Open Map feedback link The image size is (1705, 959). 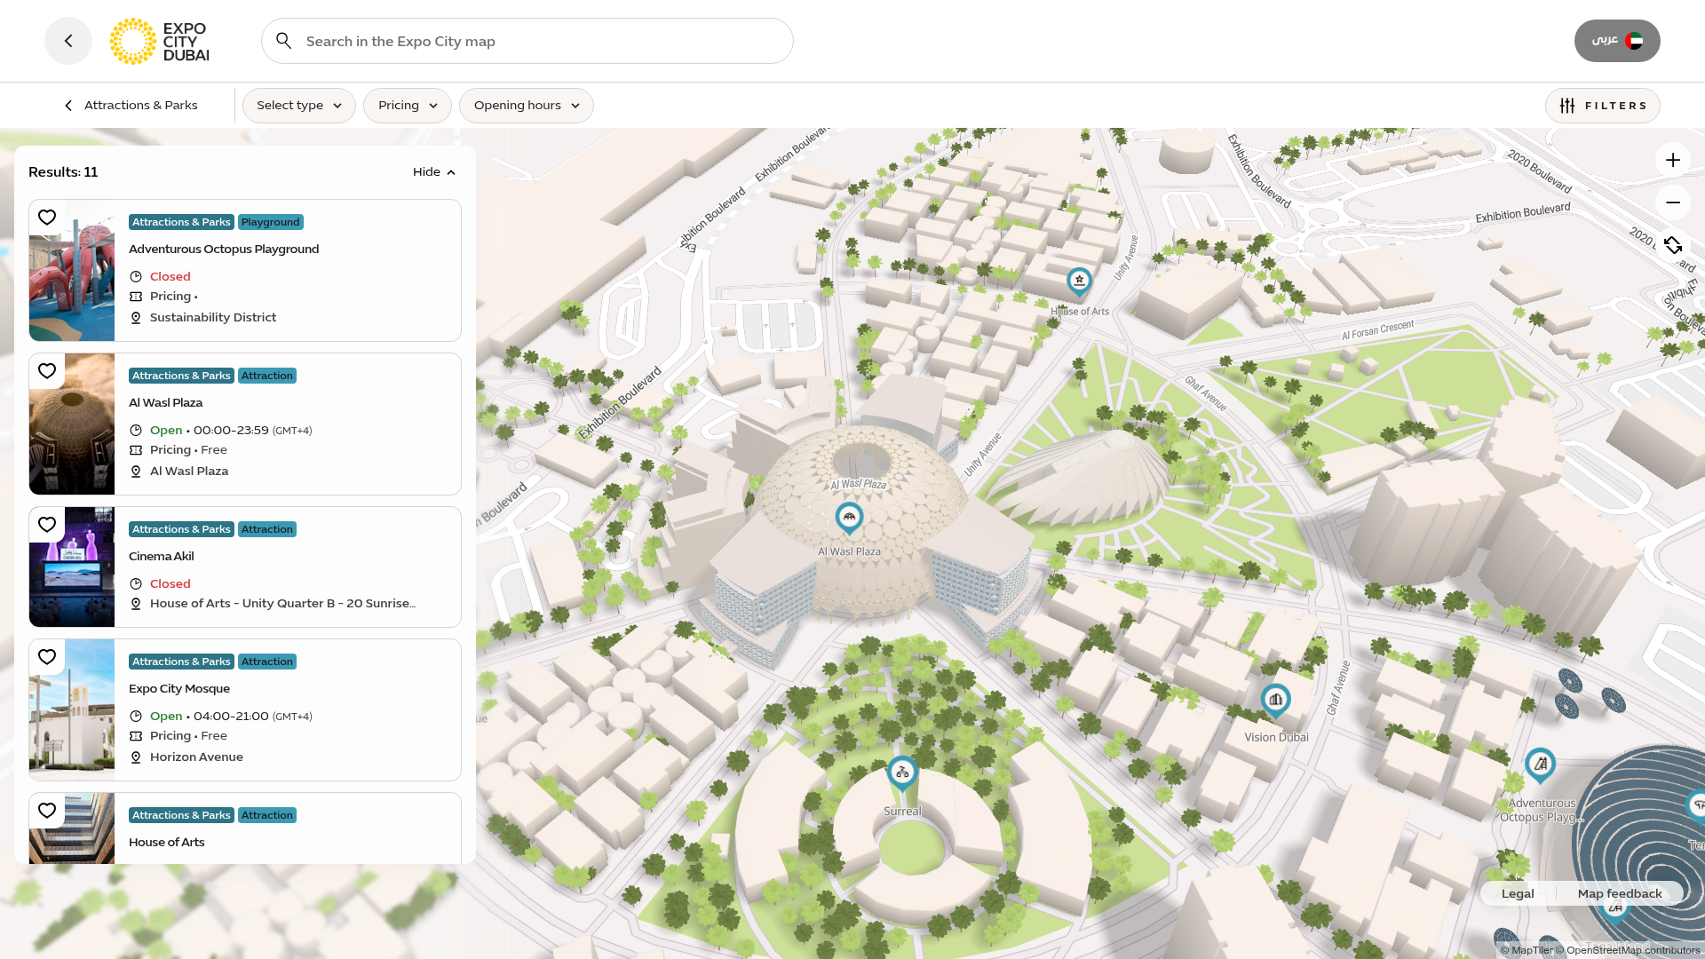point(1620,893)
